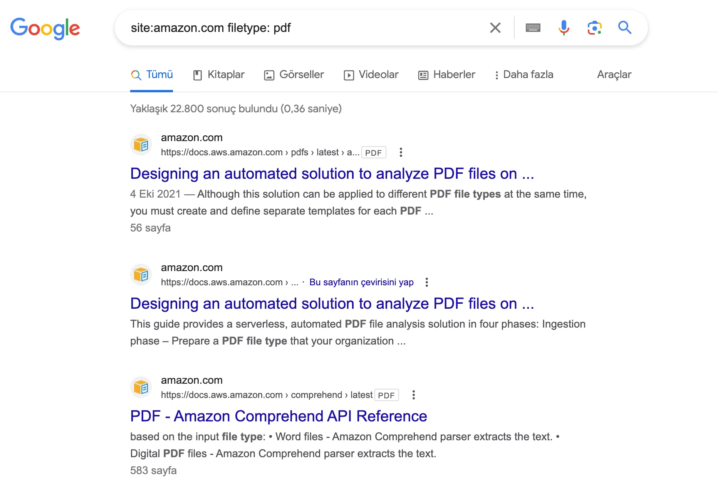718x486 pixels.
Task: Click the 'Yaklaşık 22.800 sonuç bulundu' stats text
Action: tap(236, 109)
